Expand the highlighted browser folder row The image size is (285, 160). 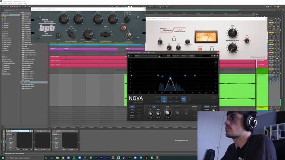pos(21,82)
